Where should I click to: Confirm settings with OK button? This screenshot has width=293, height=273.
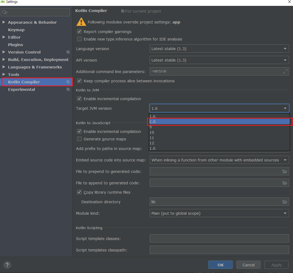(x=220, y=265)
